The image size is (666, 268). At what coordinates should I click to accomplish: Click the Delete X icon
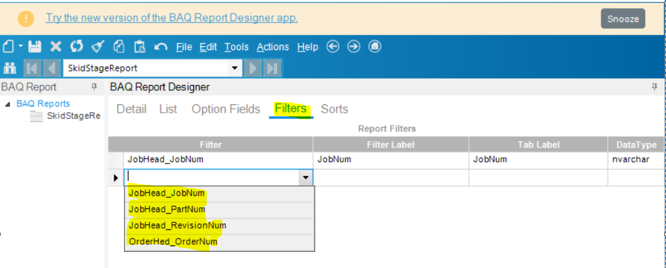(x=56, y=47)
